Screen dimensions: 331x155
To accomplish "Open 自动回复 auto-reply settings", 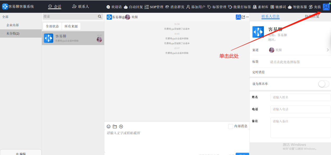I will [133, 7].
